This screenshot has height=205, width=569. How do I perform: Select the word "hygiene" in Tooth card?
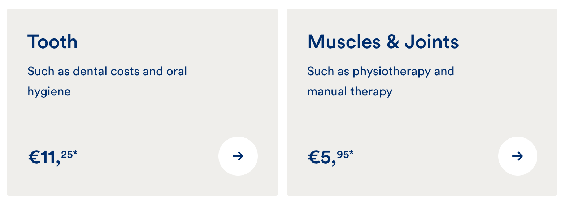pos(49,92)
